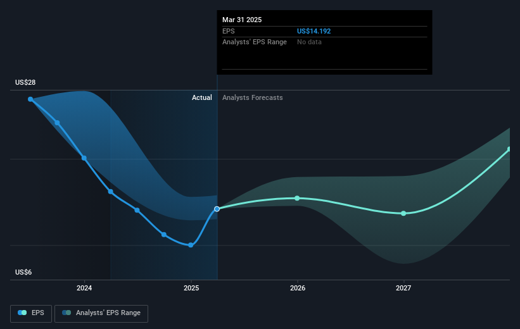This screenshot has width=520, height=329.
Task: Click the 'Mar 31 2025' tooltip date
Action: [x=242, y=20]
